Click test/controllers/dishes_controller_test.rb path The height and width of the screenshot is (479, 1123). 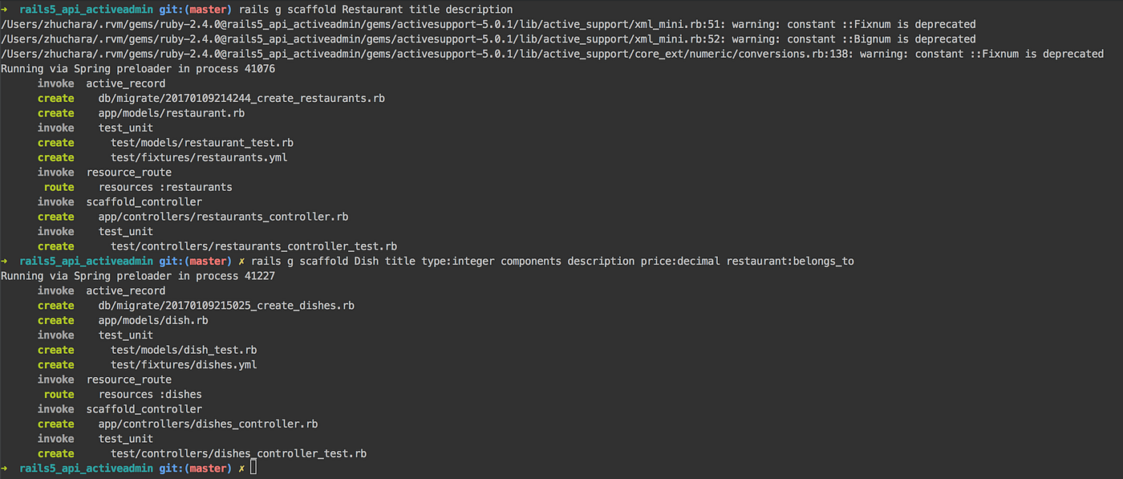point(238,453)
